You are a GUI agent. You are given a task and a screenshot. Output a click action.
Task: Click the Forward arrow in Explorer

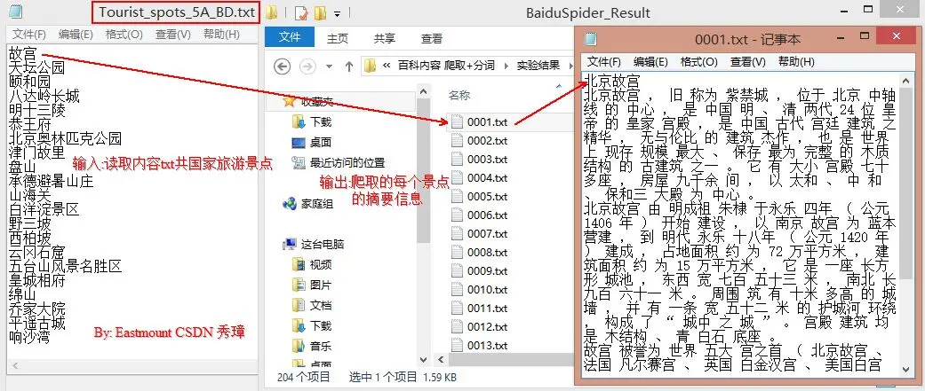click(x=307, y=66)
